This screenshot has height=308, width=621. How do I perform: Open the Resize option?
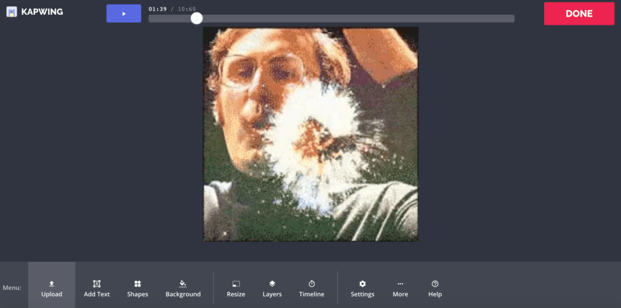(x=236, y=288)
